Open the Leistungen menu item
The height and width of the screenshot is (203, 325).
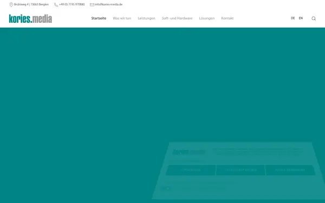146,18
